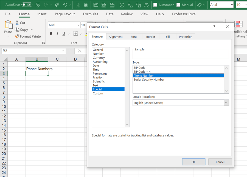Screen dimensions: 247x177
Task: Switch to the Alignment tab in Format Cells
Action: point(116,36)
